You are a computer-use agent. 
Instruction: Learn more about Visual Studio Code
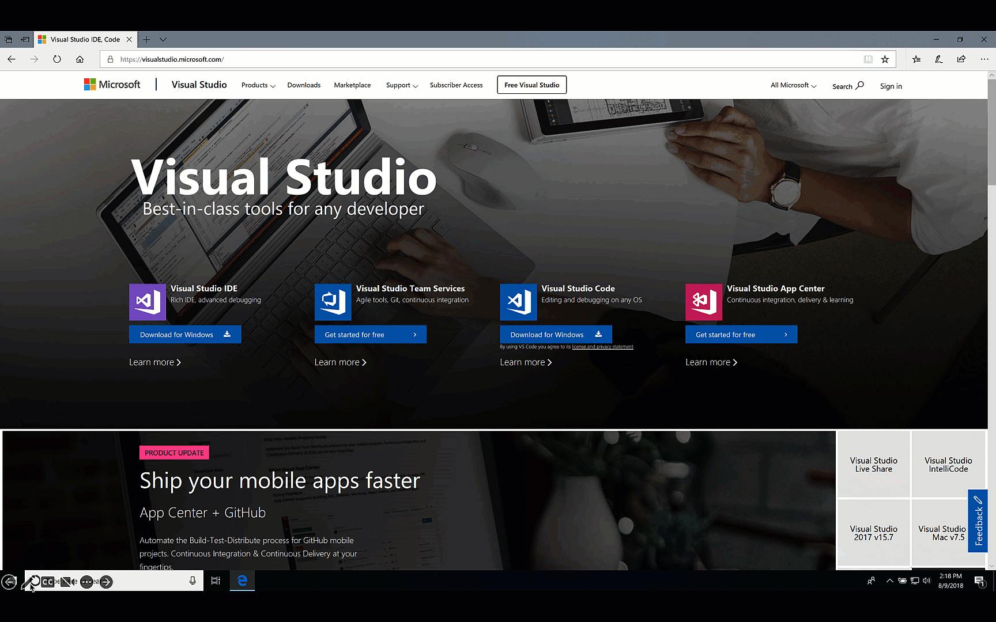[x=526, y=362]
